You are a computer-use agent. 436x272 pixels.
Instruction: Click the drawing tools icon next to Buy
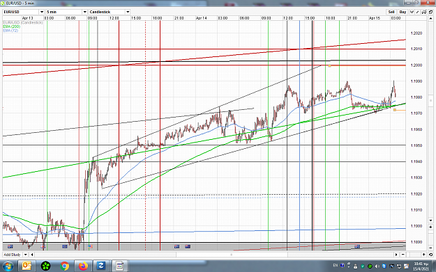[x=412, y=12]
